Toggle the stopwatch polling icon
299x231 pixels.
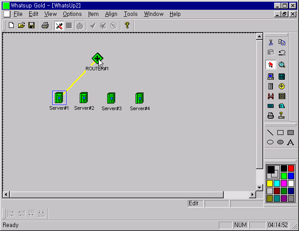(80, 26)
